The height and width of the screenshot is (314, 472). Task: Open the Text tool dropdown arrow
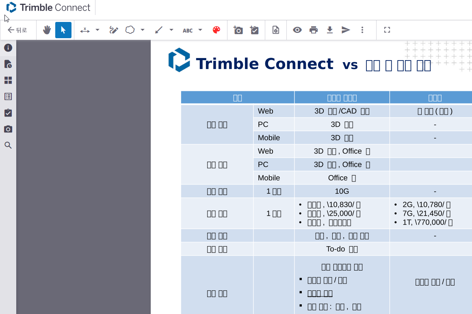[201, 30]
